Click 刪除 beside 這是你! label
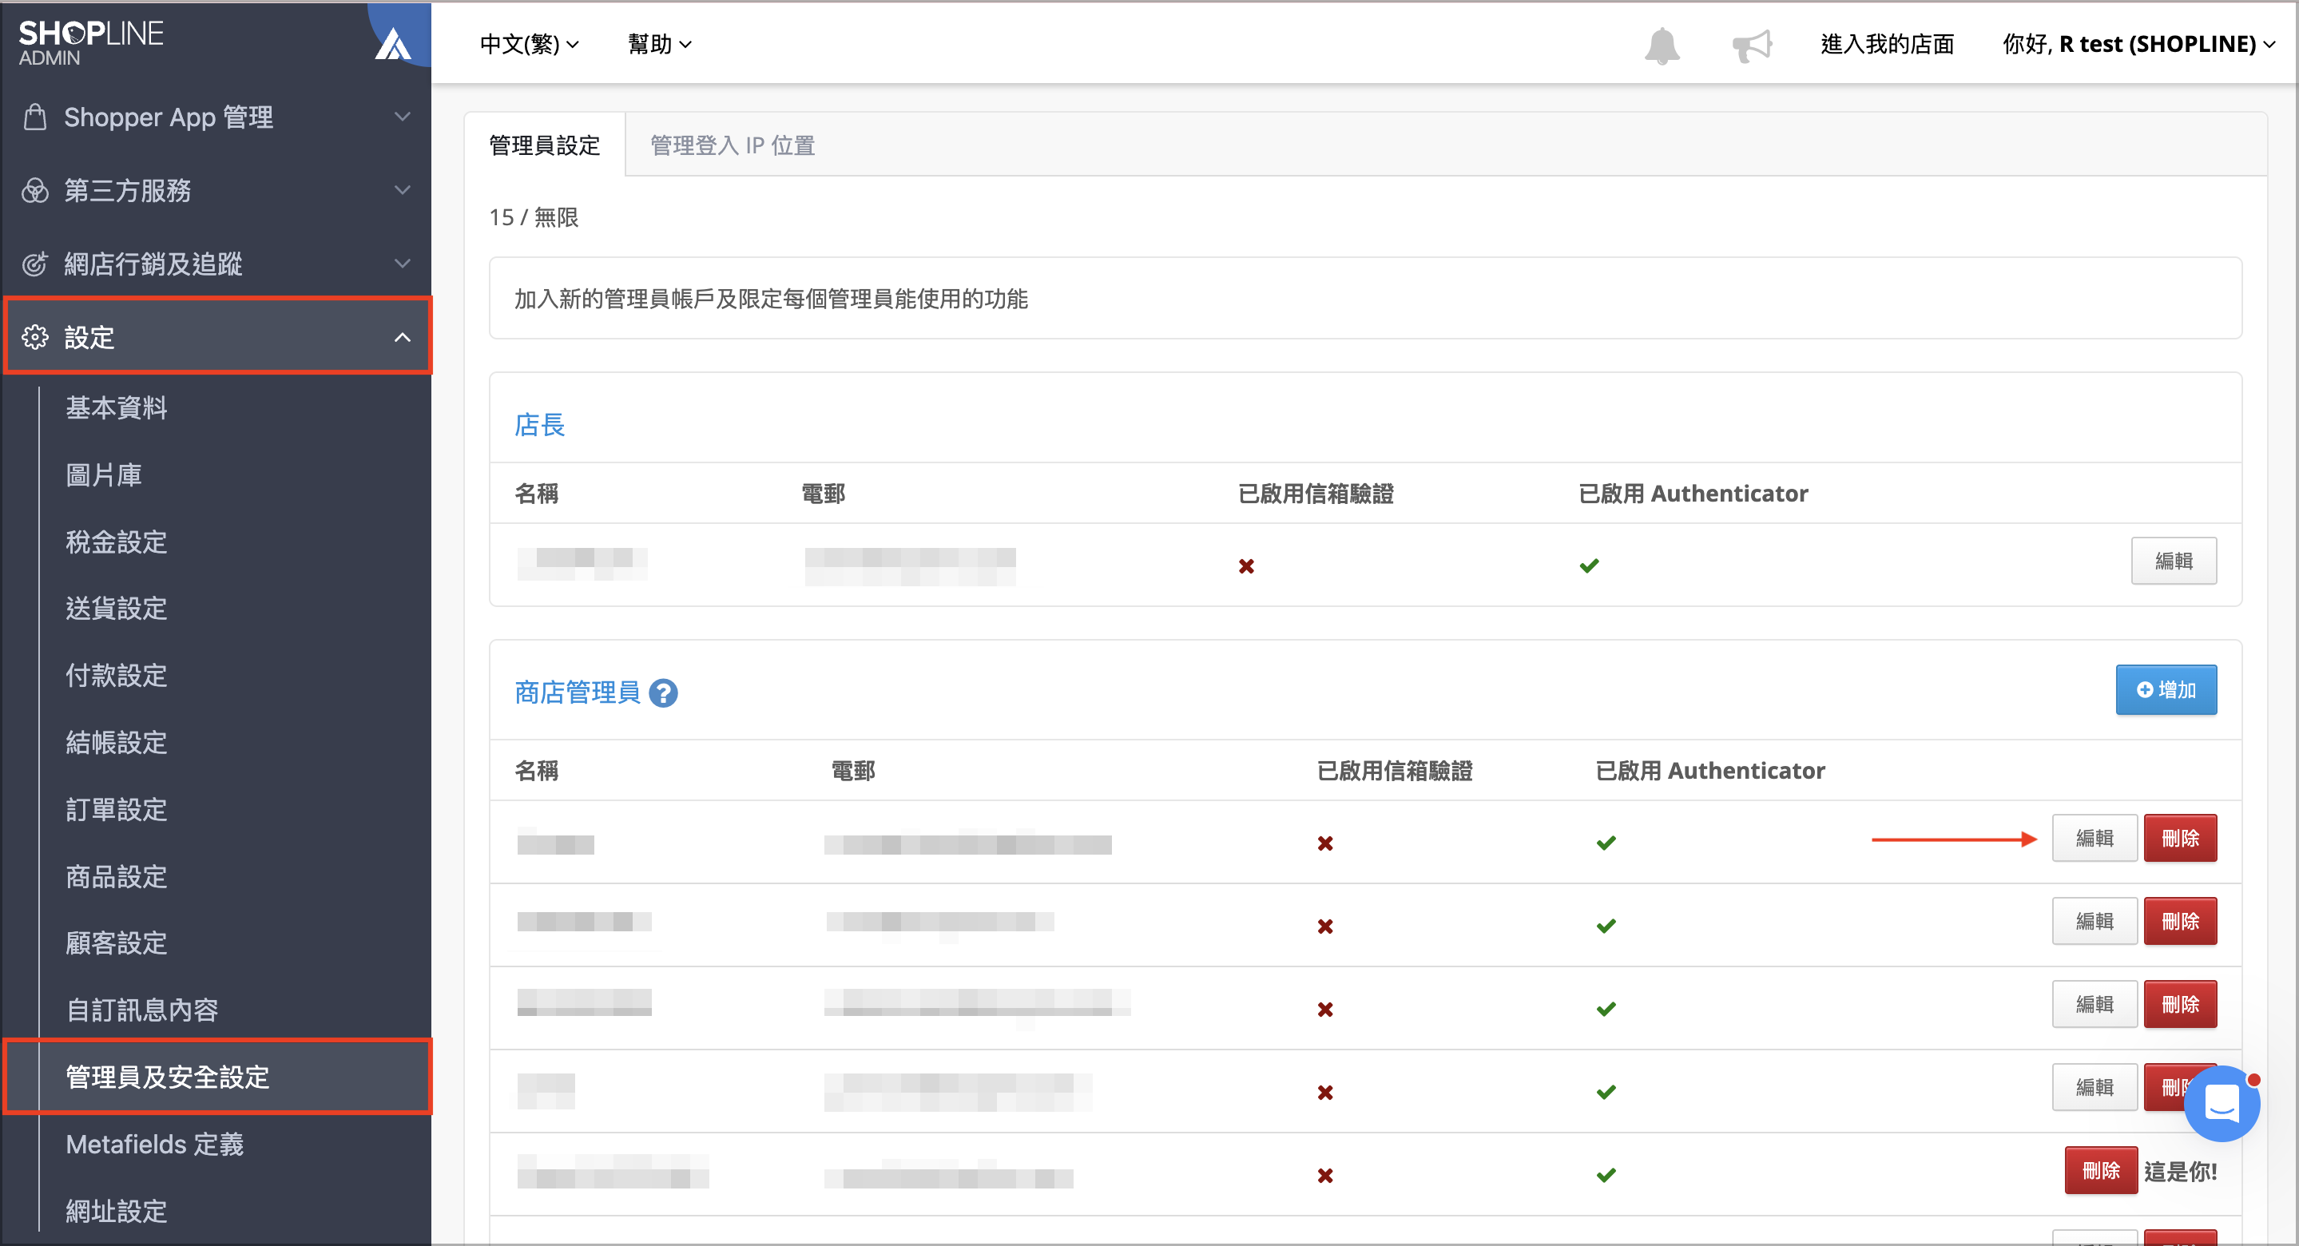The width and height of the screenshot is (2299, 1246). [x=2100, y=1170]
